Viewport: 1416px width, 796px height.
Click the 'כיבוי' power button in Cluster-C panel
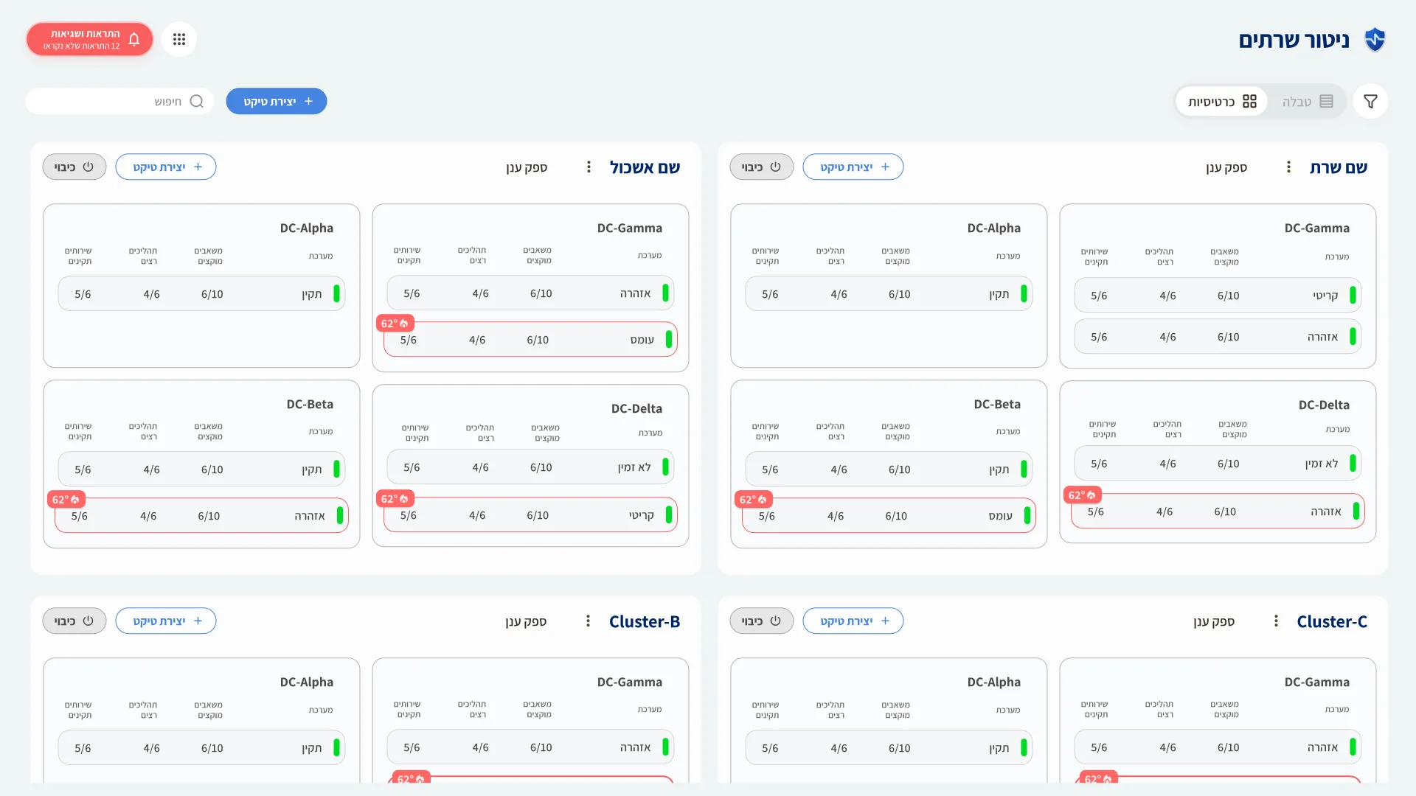[x=762, y=621]
